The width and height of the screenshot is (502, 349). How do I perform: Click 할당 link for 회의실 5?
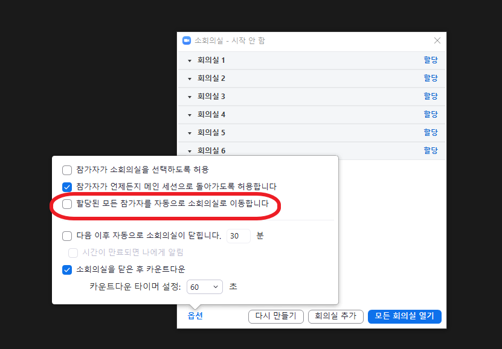click(x=431, y=132)
